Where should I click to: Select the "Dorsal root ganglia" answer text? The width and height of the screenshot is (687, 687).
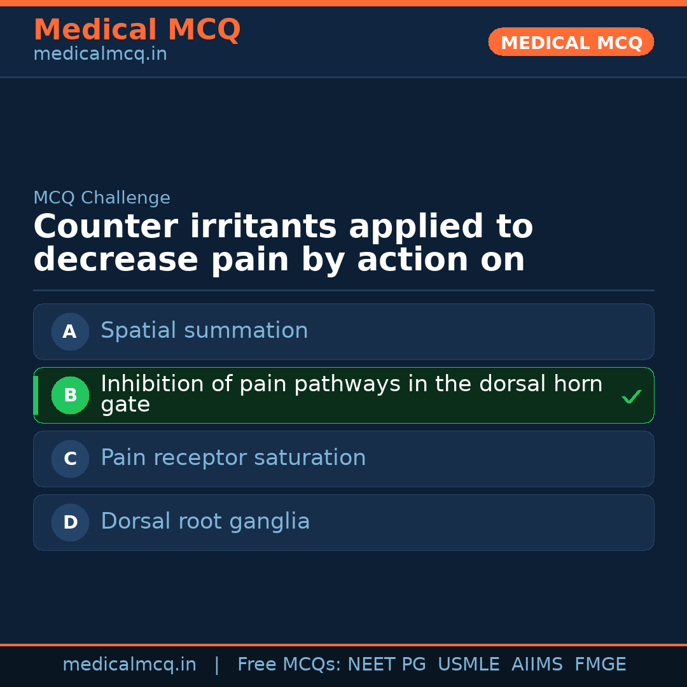[205, 522]
